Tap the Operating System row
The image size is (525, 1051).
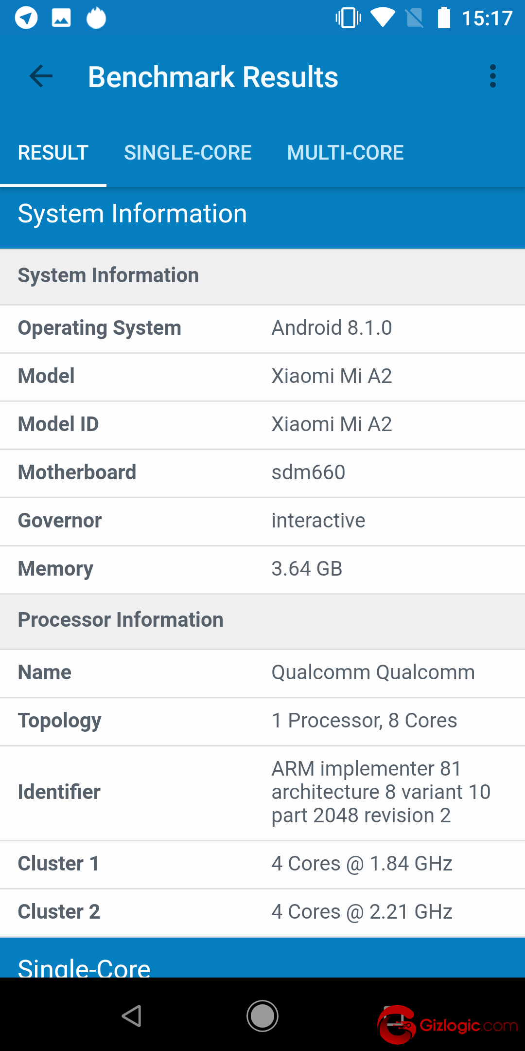tap(262, 328)
